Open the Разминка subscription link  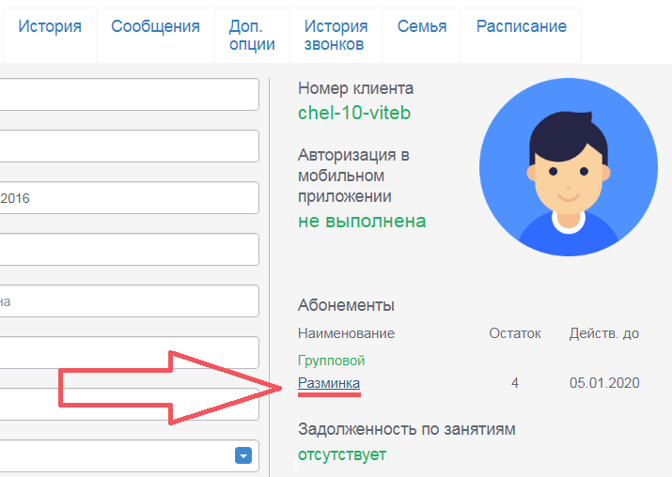point(329,383)
